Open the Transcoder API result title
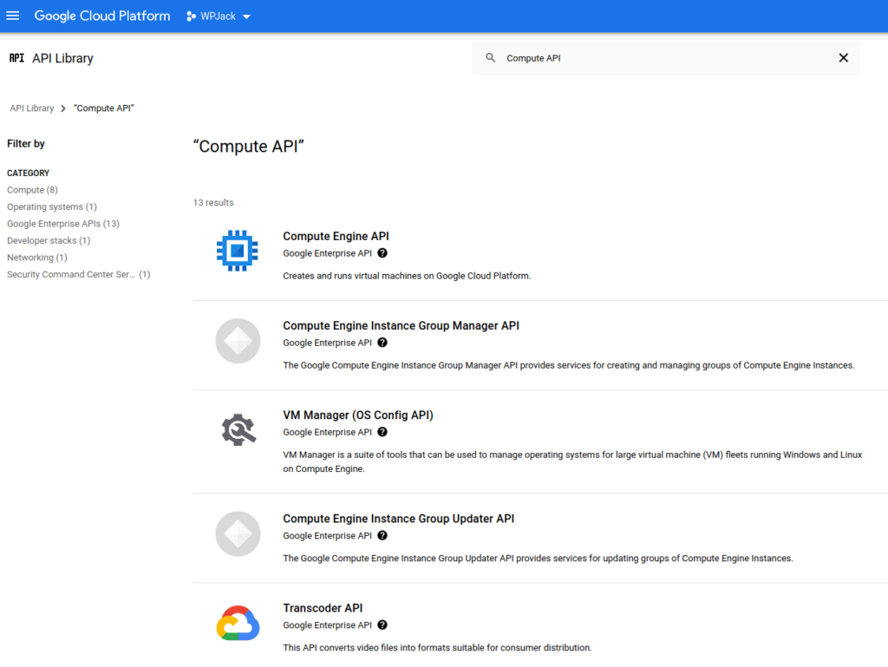The image size is (888, 667). pos(323,608)
